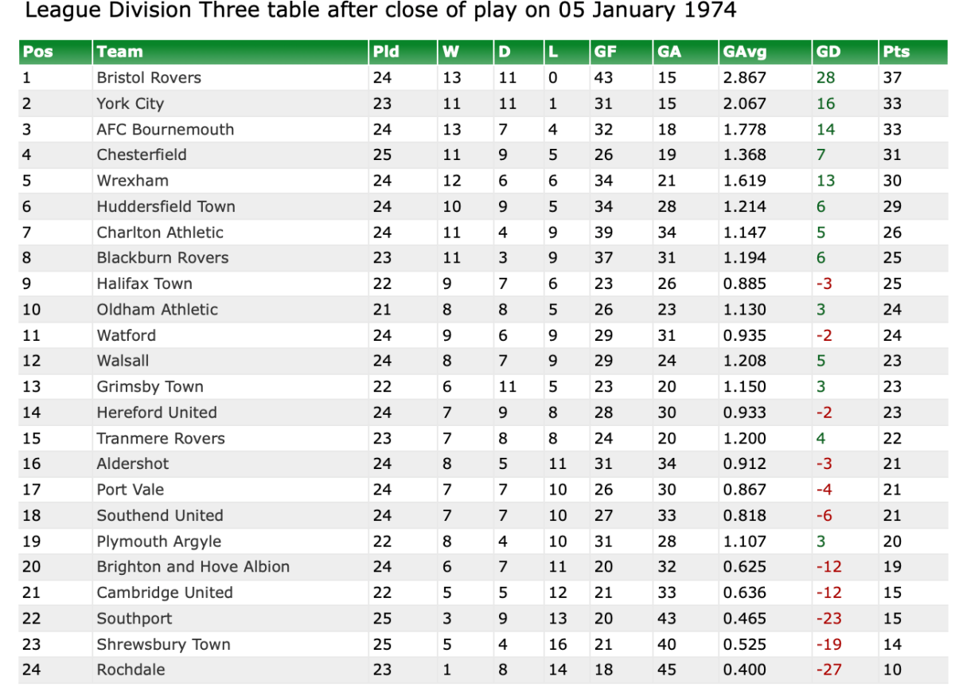
Task: Select the GD column header
Action: pyautogui.click(x=828, y=52)
